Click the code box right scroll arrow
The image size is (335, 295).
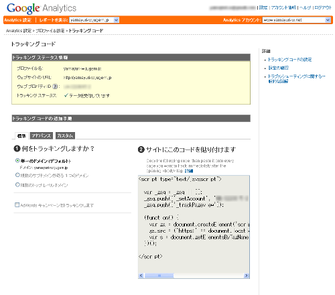pos(247,276)
